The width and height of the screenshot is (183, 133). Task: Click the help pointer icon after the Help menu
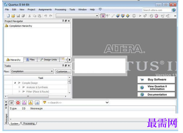pos(100,9)
